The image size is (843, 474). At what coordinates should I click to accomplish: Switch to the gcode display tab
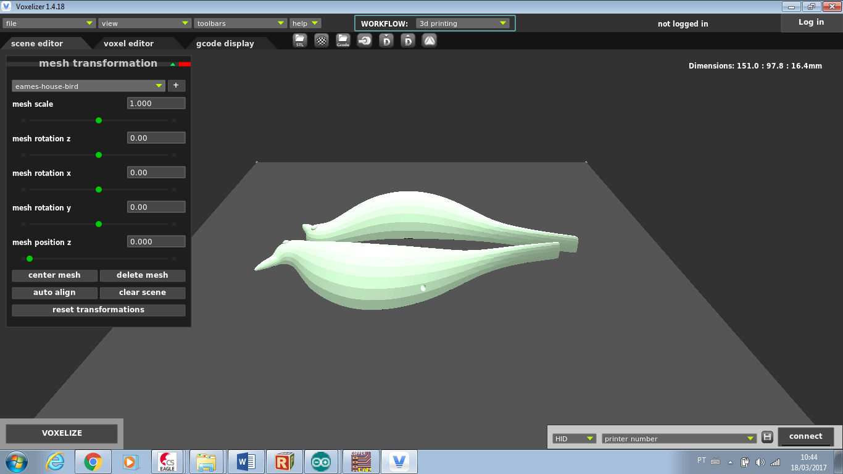[x=225, y=43]
